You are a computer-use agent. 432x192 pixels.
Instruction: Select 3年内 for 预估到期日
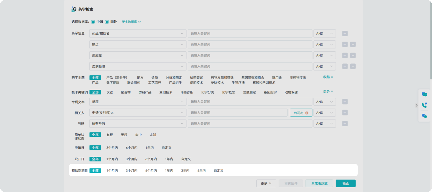[x=185, y=171]
